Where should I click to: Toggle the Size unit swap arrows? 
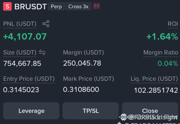coord(42,52)
